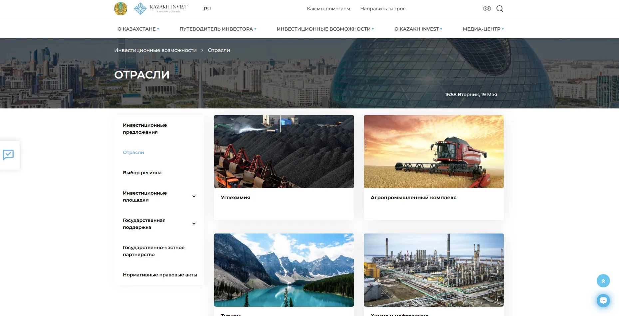Viewport: 619px width, 316px height.
Task: Expand «Инвестиционные площадки» sidebar chevron
Action: [194, 196]
